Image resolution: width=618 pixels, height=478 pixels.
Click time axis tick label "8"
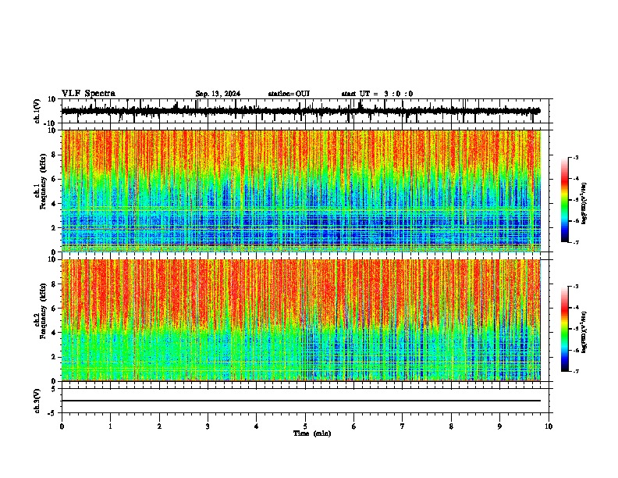451,426
